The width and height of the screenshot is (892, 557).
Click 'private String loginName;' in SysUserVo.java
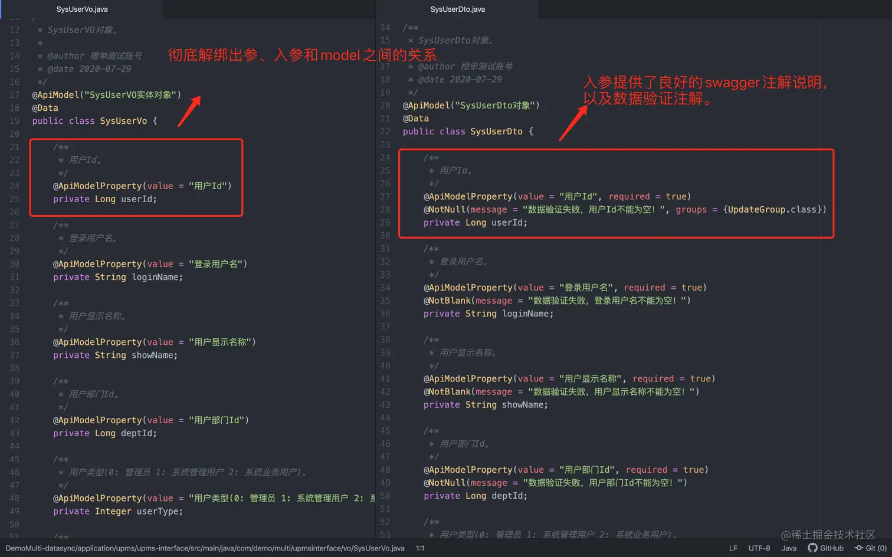tap(118, 277)
